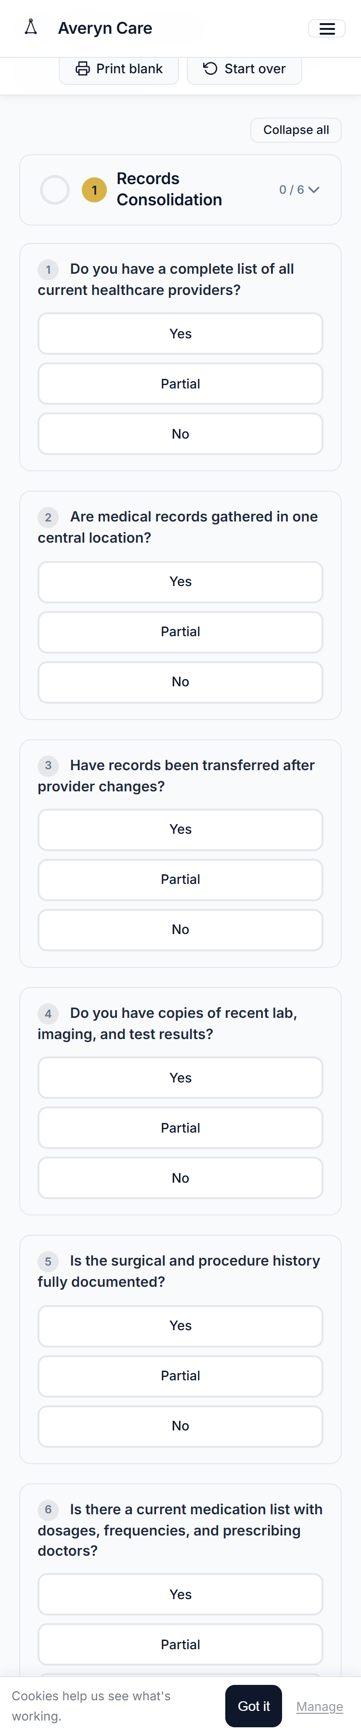The image size is (361, 1735).
Task: Click the undo arrow icon on Start over
Action: pyautogui.click(x=209, y=68)
